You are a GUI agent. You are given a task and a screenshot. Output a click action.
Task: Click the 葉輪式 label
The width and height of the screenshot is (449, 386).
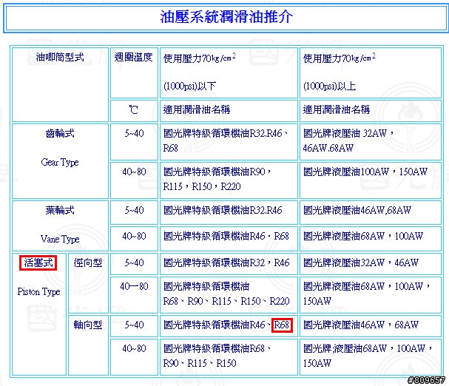(x=60, y=211)
